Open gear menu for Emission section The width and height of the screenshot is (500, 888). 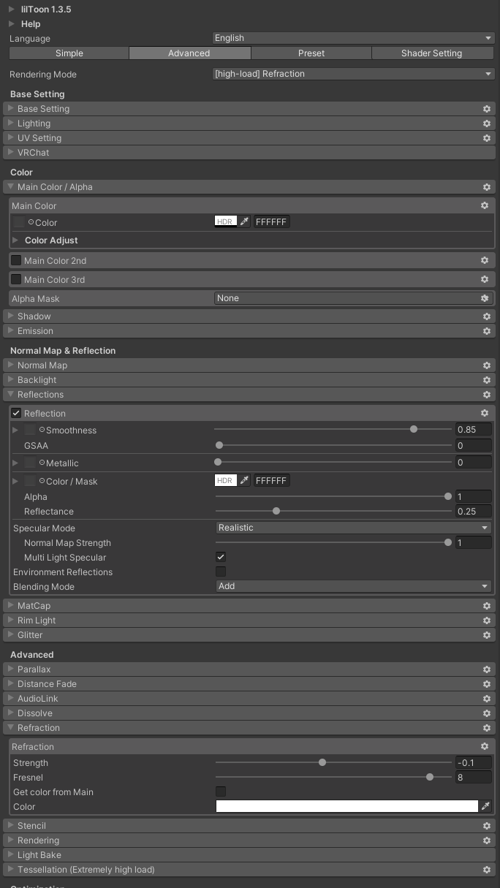coord(486,331)
